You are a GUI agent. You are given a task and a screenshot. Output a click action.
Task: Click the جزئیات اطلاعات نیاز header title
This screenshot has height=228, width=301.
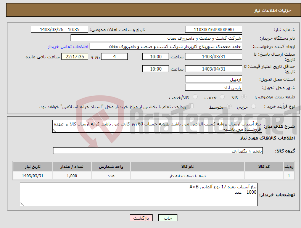click(x=273, y=10)
